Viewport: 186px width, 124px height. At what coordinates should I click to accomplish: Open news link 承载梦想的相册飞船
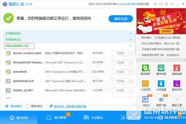pos(161,55)
